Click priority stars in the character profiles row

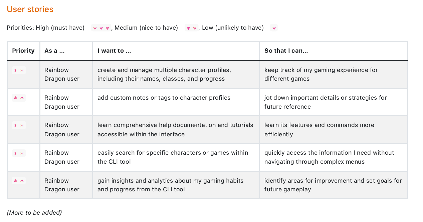19,70
